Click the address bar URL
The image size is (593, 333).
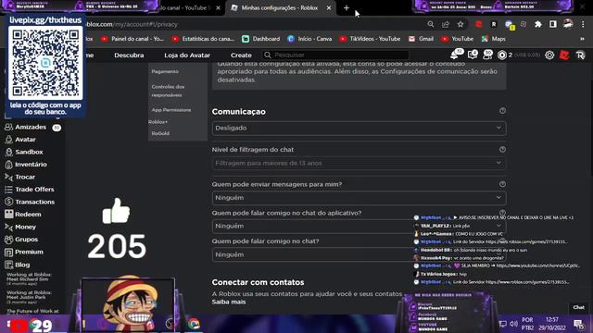131,24
